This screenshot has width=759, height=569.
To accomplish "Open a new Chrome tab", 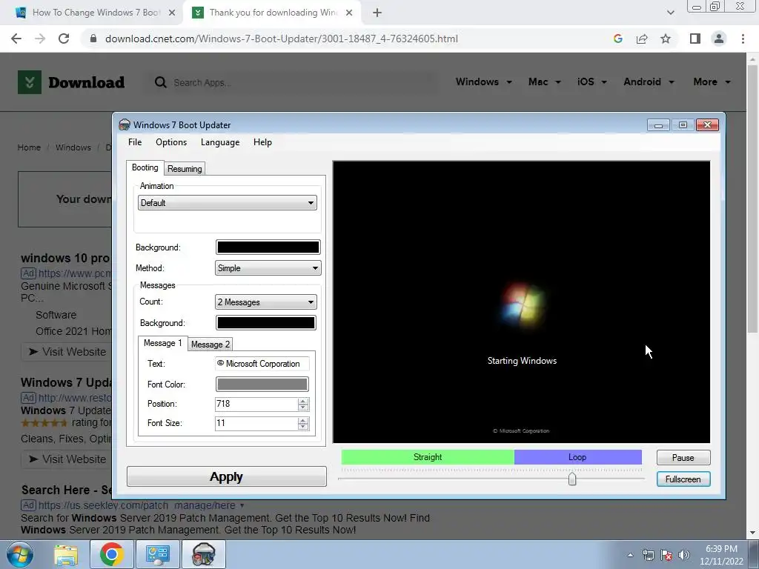I will 377,13.
